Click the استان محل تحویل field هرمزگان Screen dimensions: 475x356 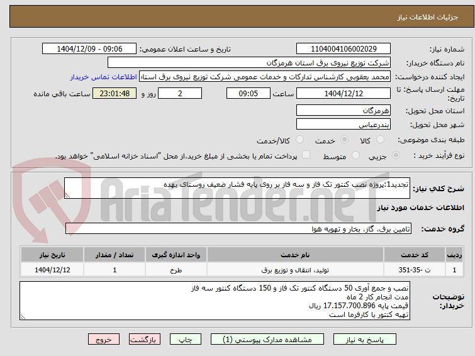[x=344, y=110]
